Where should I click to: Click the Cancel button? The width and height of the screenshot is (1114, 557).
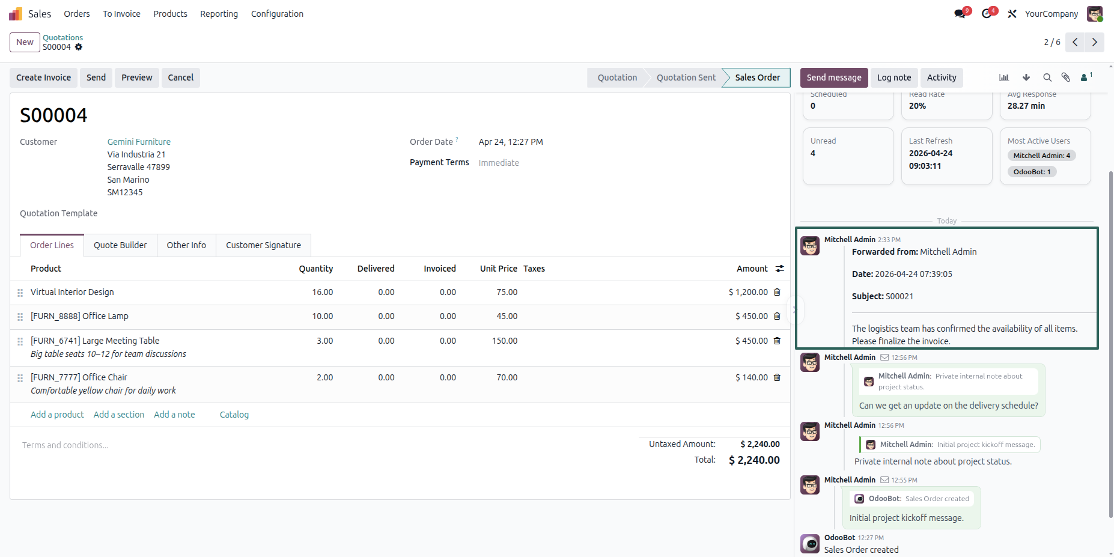(181, 78)
